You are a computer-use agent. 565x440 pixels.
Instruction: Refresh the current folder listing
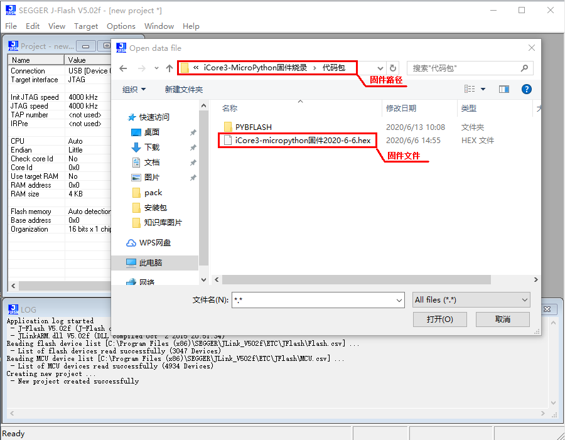pyautogui.click(x=394, y=68)
